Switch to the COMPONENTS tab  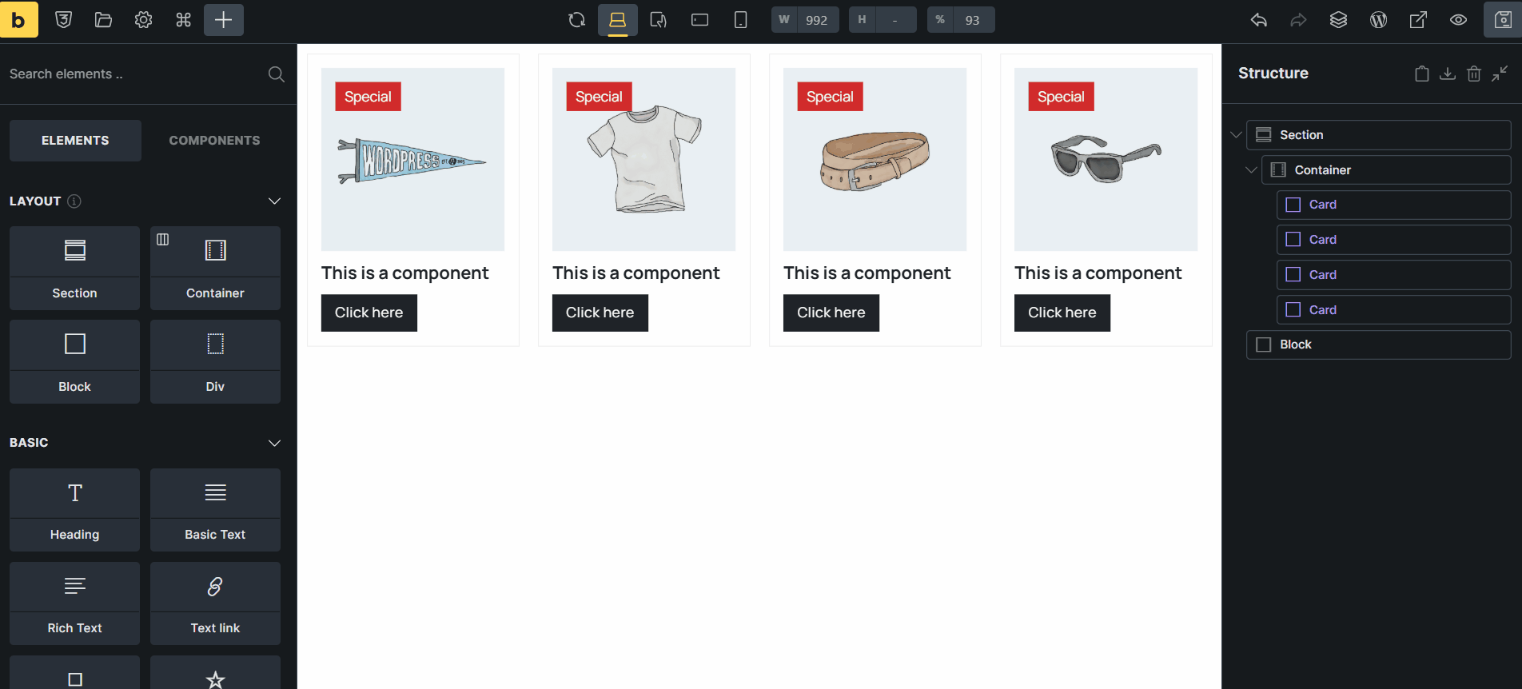(214, 141)
